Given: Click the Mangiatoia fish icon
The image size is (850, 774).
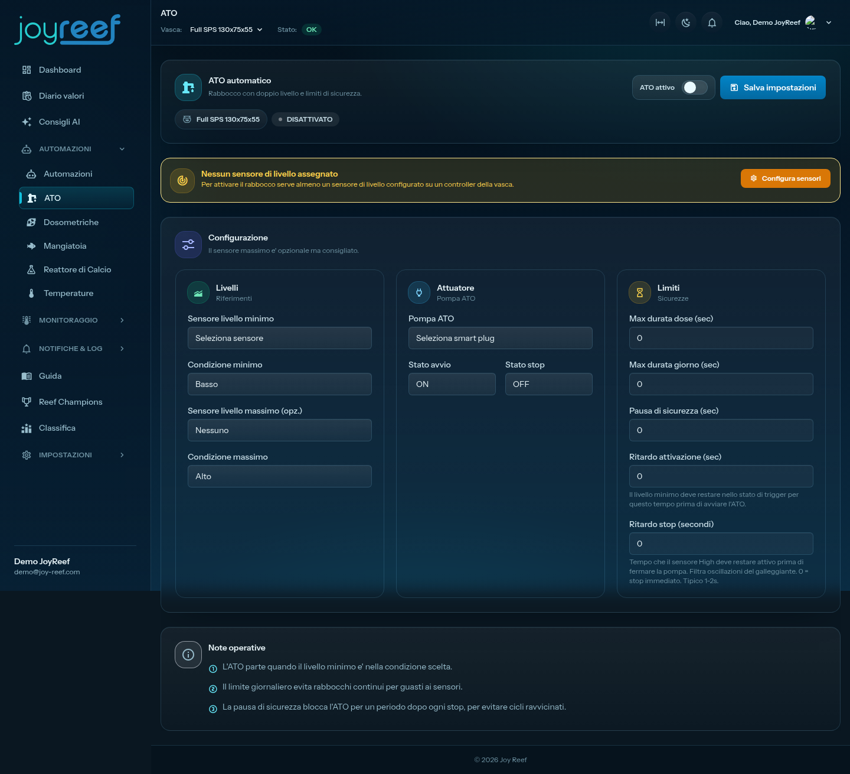Looking at the screenshot, I should coord(31,246).
